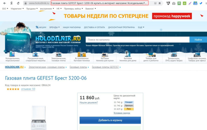The height and width of the screenshot is (130, 207).
Task: Go to НАШИ МАГАЗИНЫ page
Action: (72, 27)
